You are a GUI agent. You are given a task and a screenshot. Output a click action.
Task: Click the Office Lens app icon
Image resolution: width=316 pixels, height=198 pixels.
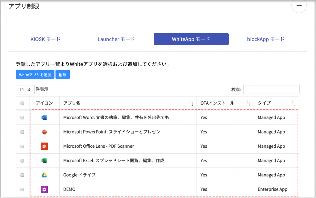[44, 146]
